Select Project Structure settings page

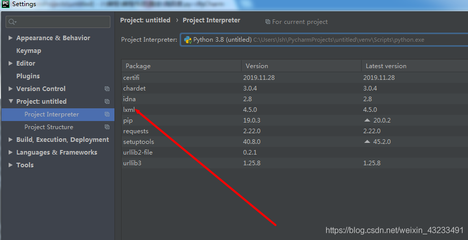[48, 127]
